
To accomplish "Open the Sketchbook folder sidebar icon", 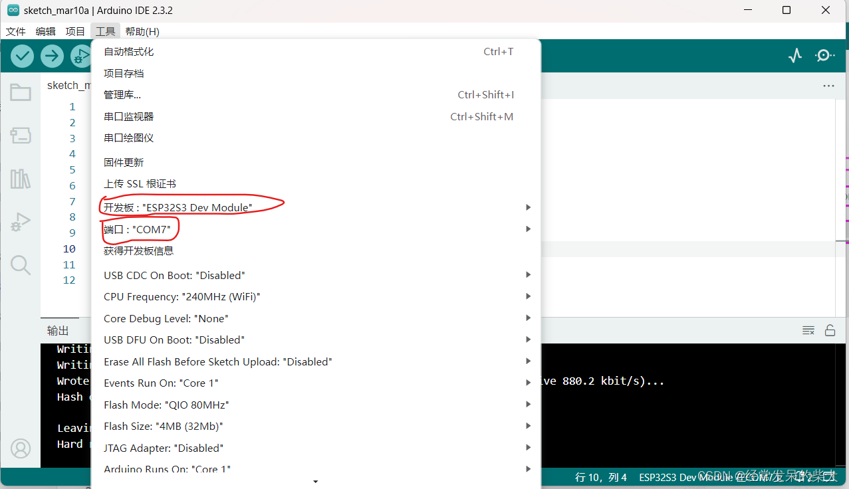I will (21, 92).
